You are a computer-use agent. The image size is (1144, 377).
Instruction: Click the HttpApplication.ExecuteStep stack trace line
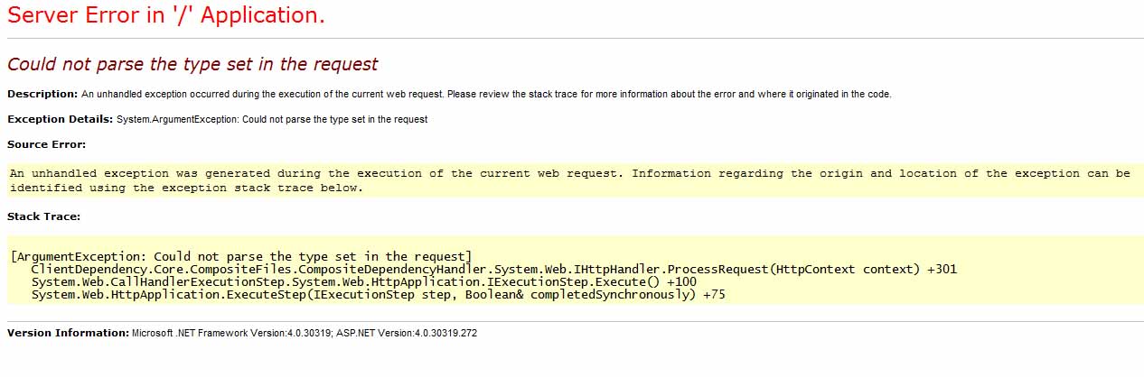[x=378, y=294]
